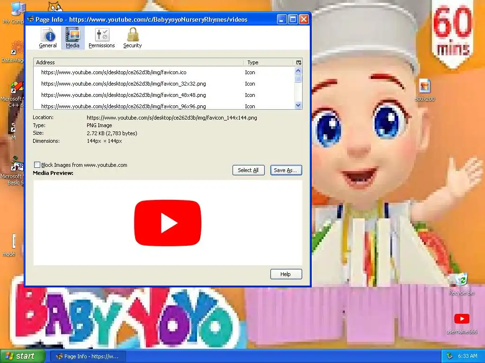485x363 pixels.
Task: Open the 600x200 desktop file icon
Action: pos(425,89)
